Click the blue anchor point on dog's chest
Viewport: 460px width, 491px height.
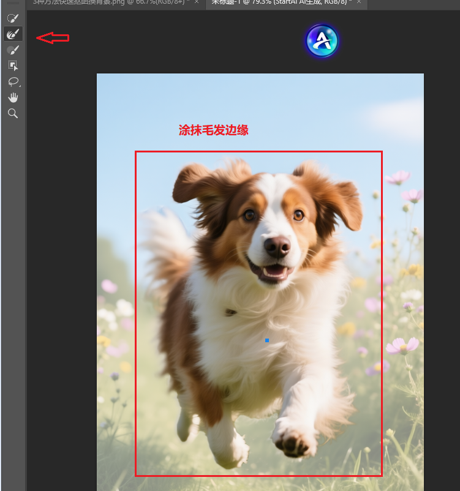tap(267, 340)
